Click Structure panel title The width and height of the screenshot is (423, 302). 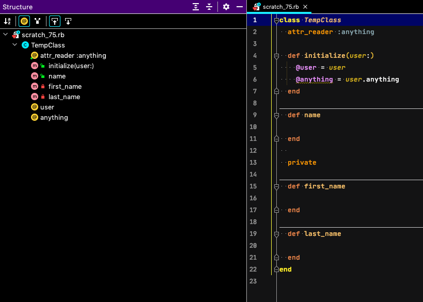[x=18, y=7]
